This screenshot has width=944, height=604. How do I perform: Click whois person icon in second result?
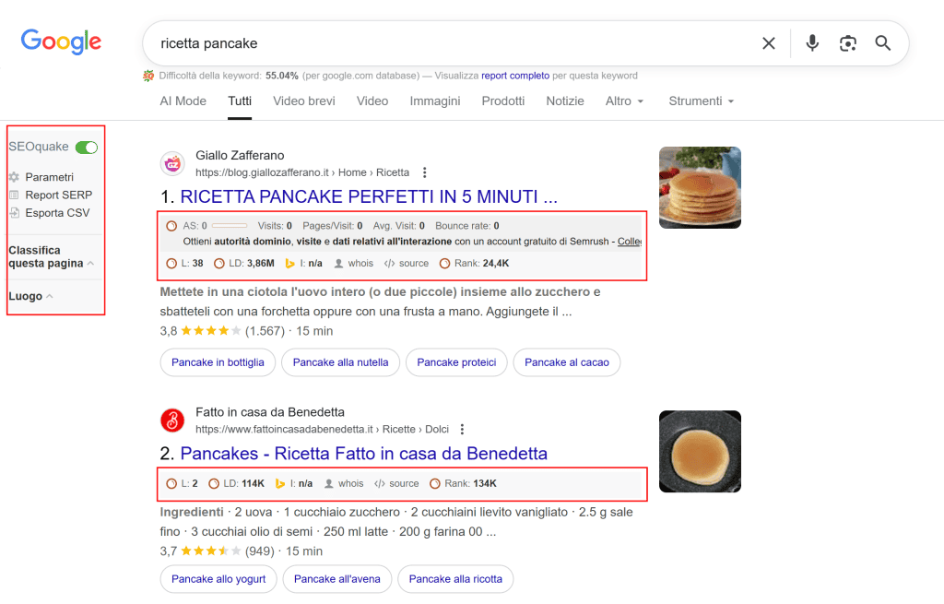click(x=329, y=483)
